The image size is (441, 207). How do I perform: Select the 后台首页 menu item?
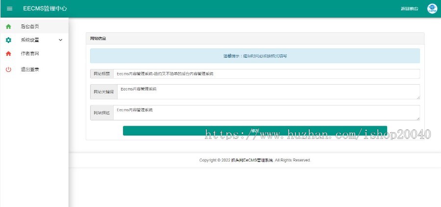coord(30,26)
